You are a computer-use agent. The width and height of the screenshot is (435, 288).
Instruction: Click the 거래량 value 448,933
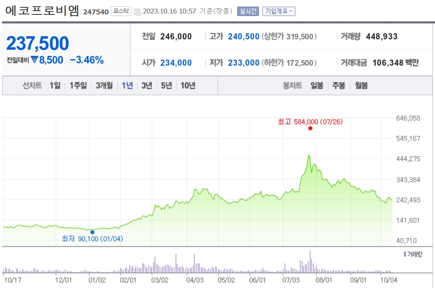[x=382, y=37]
